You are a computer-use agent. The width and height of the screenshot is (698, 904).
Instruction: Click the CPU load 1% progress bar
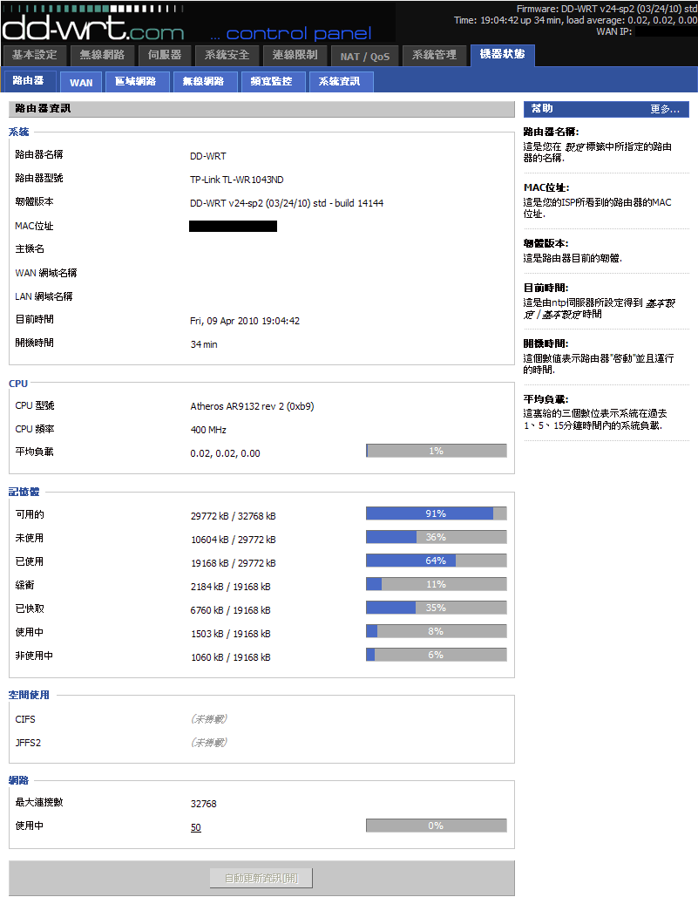click(x=437, y=451)
